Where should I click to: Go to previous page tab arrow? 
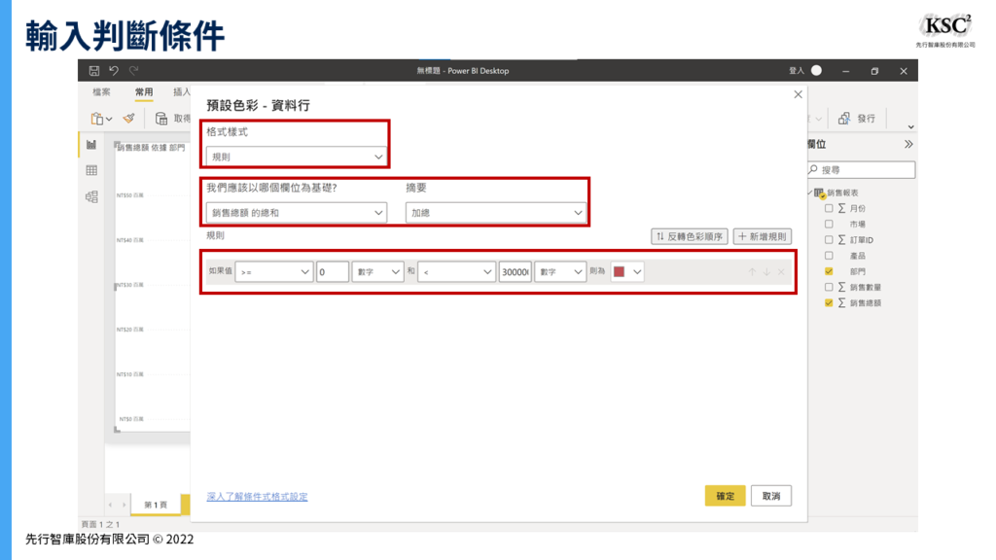click(x=111, y=505)
